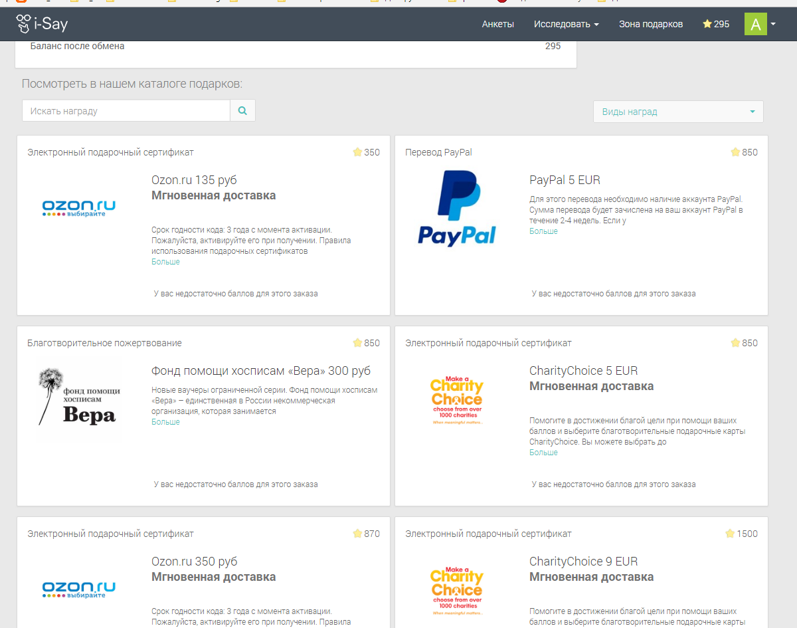Open Фонд помощи хосписам «Вера» 300 руб title
The width and height of the screenshot is (797, 628).
click(x=261, y=371)
